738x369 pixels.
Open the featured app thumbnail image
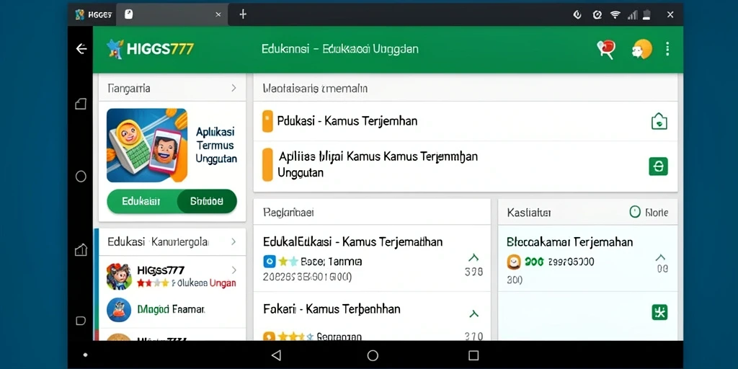[x=147, y=146]
